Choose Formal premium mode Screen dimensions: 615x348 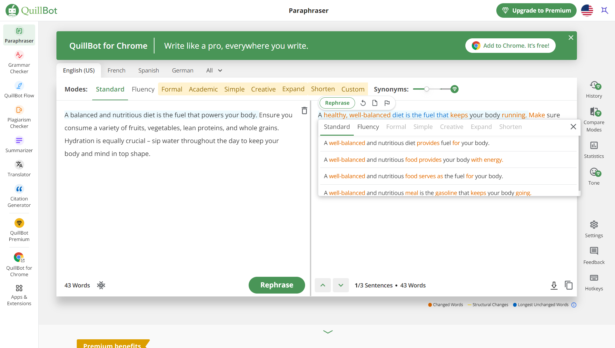click(x=172, y=89)
